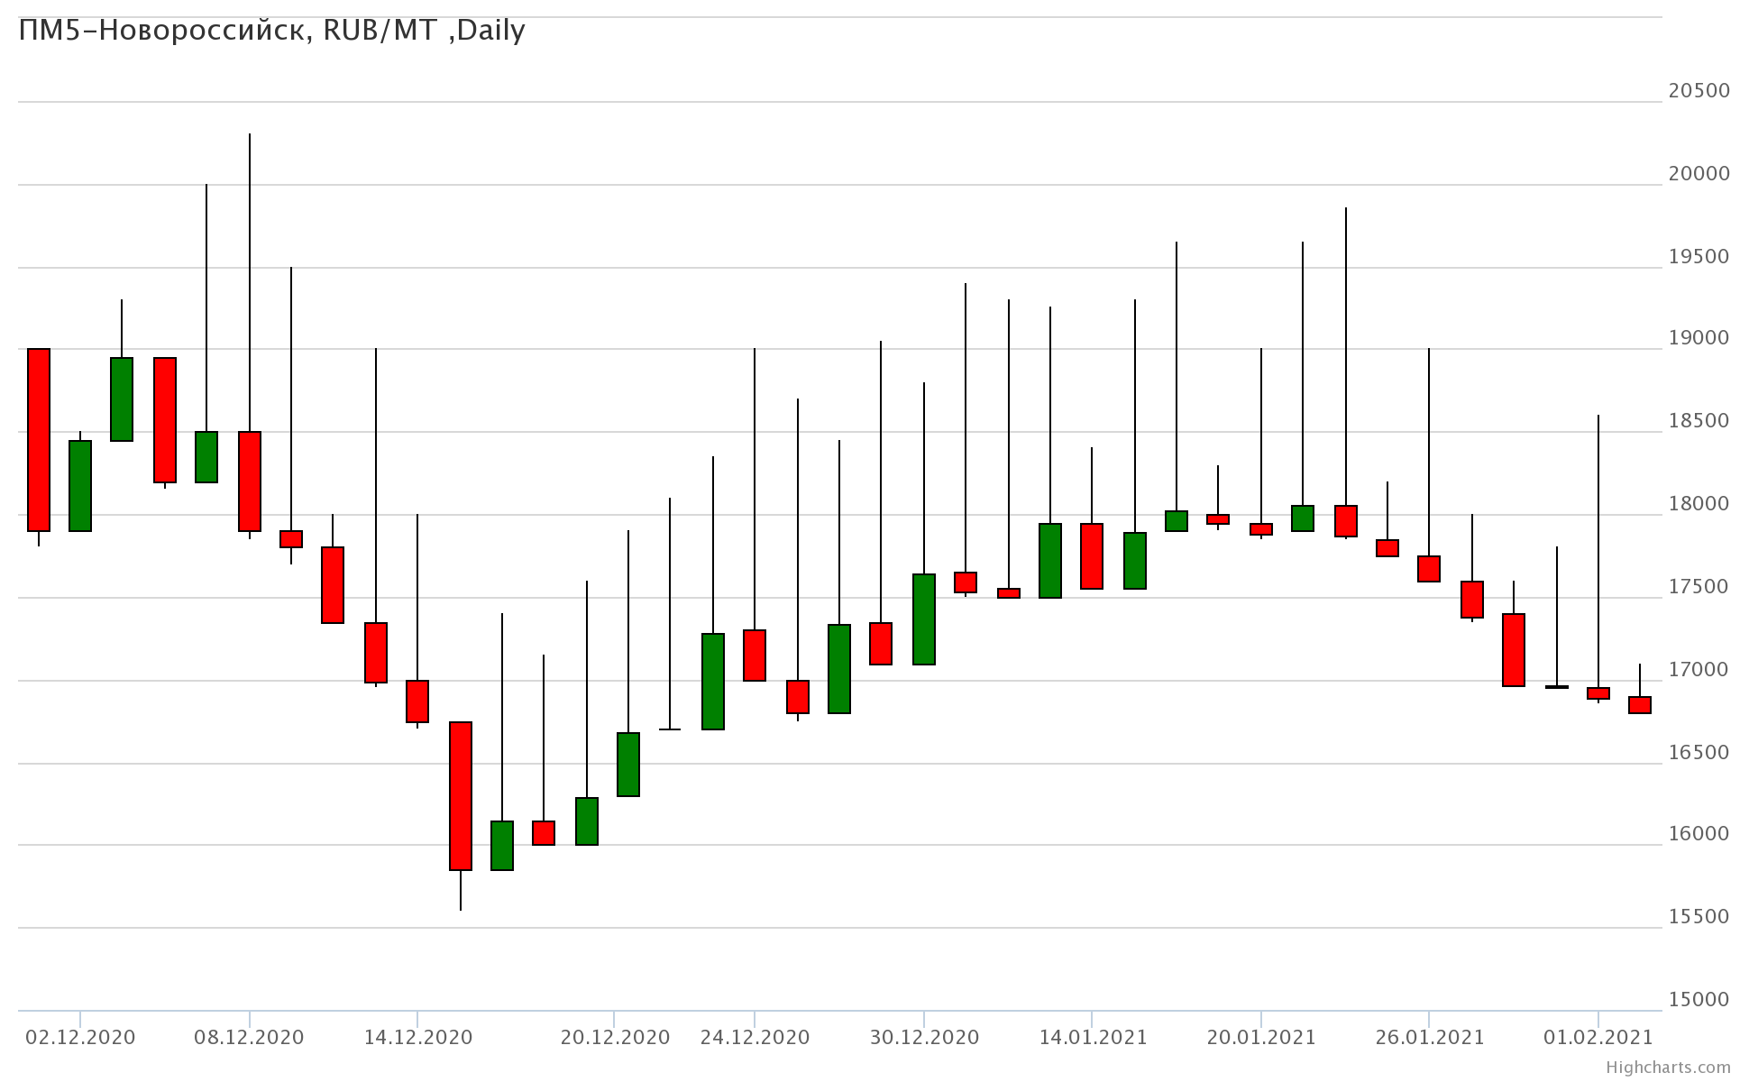Click the 20.01.2021 date axis label

1260,1038
